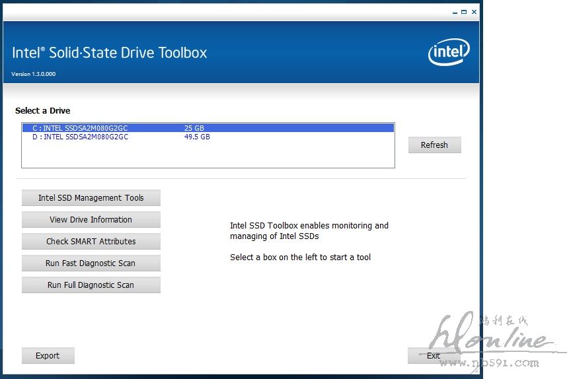Click the Intel logo in the header
Viewport: 571px width, 379px height.
(x=449, y=52)
